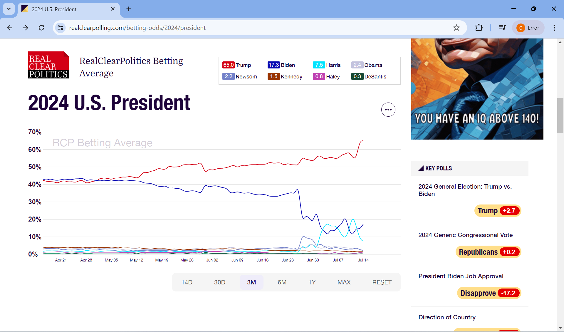
Task: Click the browser back arrow
Action: 10,28
